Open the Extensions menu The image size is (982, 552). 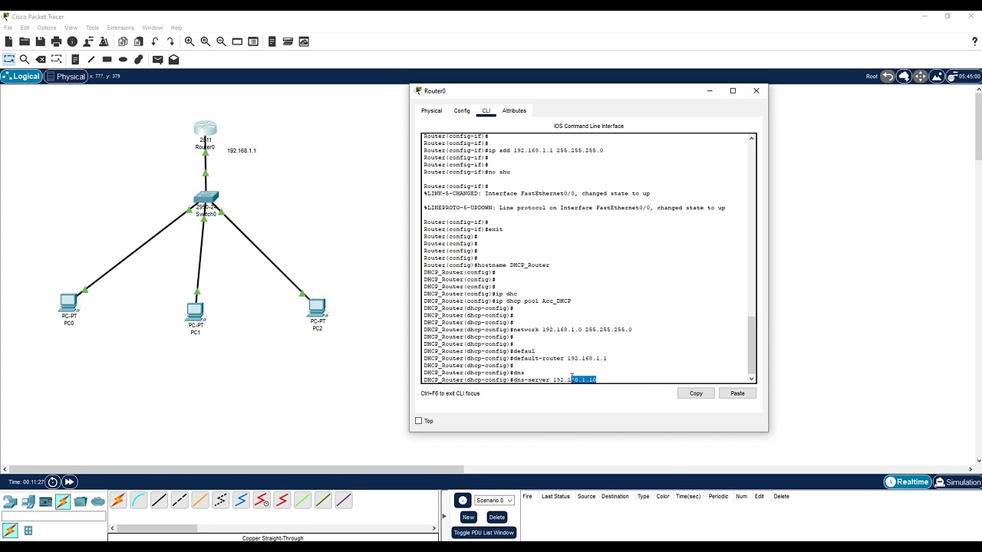tap(120, 28)
